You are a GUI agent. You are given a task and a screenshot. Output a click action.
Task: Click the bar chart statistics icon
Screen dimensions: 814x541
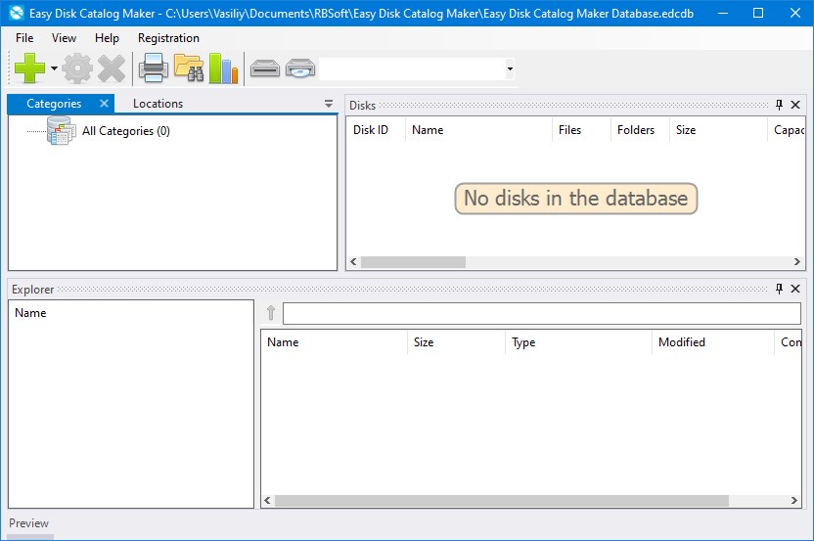tap(223, 68)
